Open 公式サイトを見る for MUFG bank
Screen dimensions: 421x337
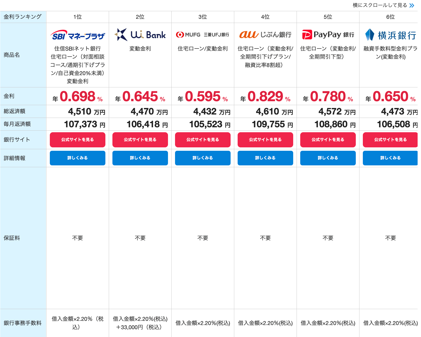click(x=203, y=140)
